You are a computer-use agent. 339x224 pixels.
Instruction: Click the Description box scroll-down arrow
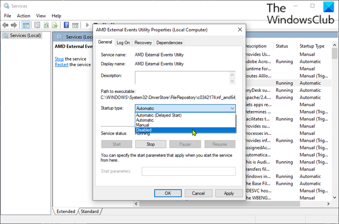(232, 81)
